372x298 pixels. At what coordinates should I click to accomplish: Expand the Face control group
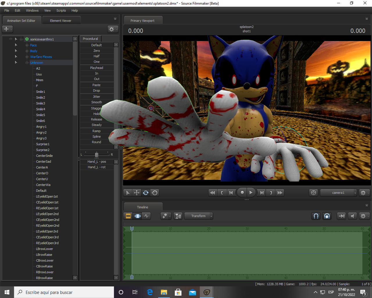(27, 45)
